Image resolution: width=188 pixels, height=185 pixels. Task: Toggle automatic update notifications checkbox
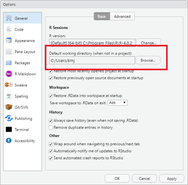pos(50,151)
